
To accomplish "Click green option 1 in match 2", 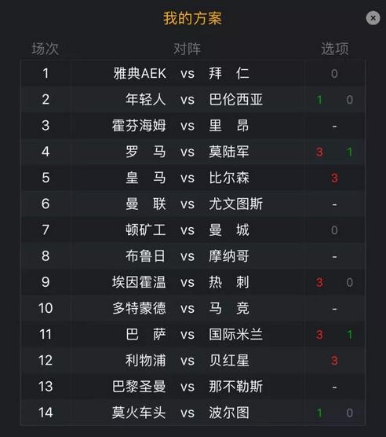I will pos(319,100).
